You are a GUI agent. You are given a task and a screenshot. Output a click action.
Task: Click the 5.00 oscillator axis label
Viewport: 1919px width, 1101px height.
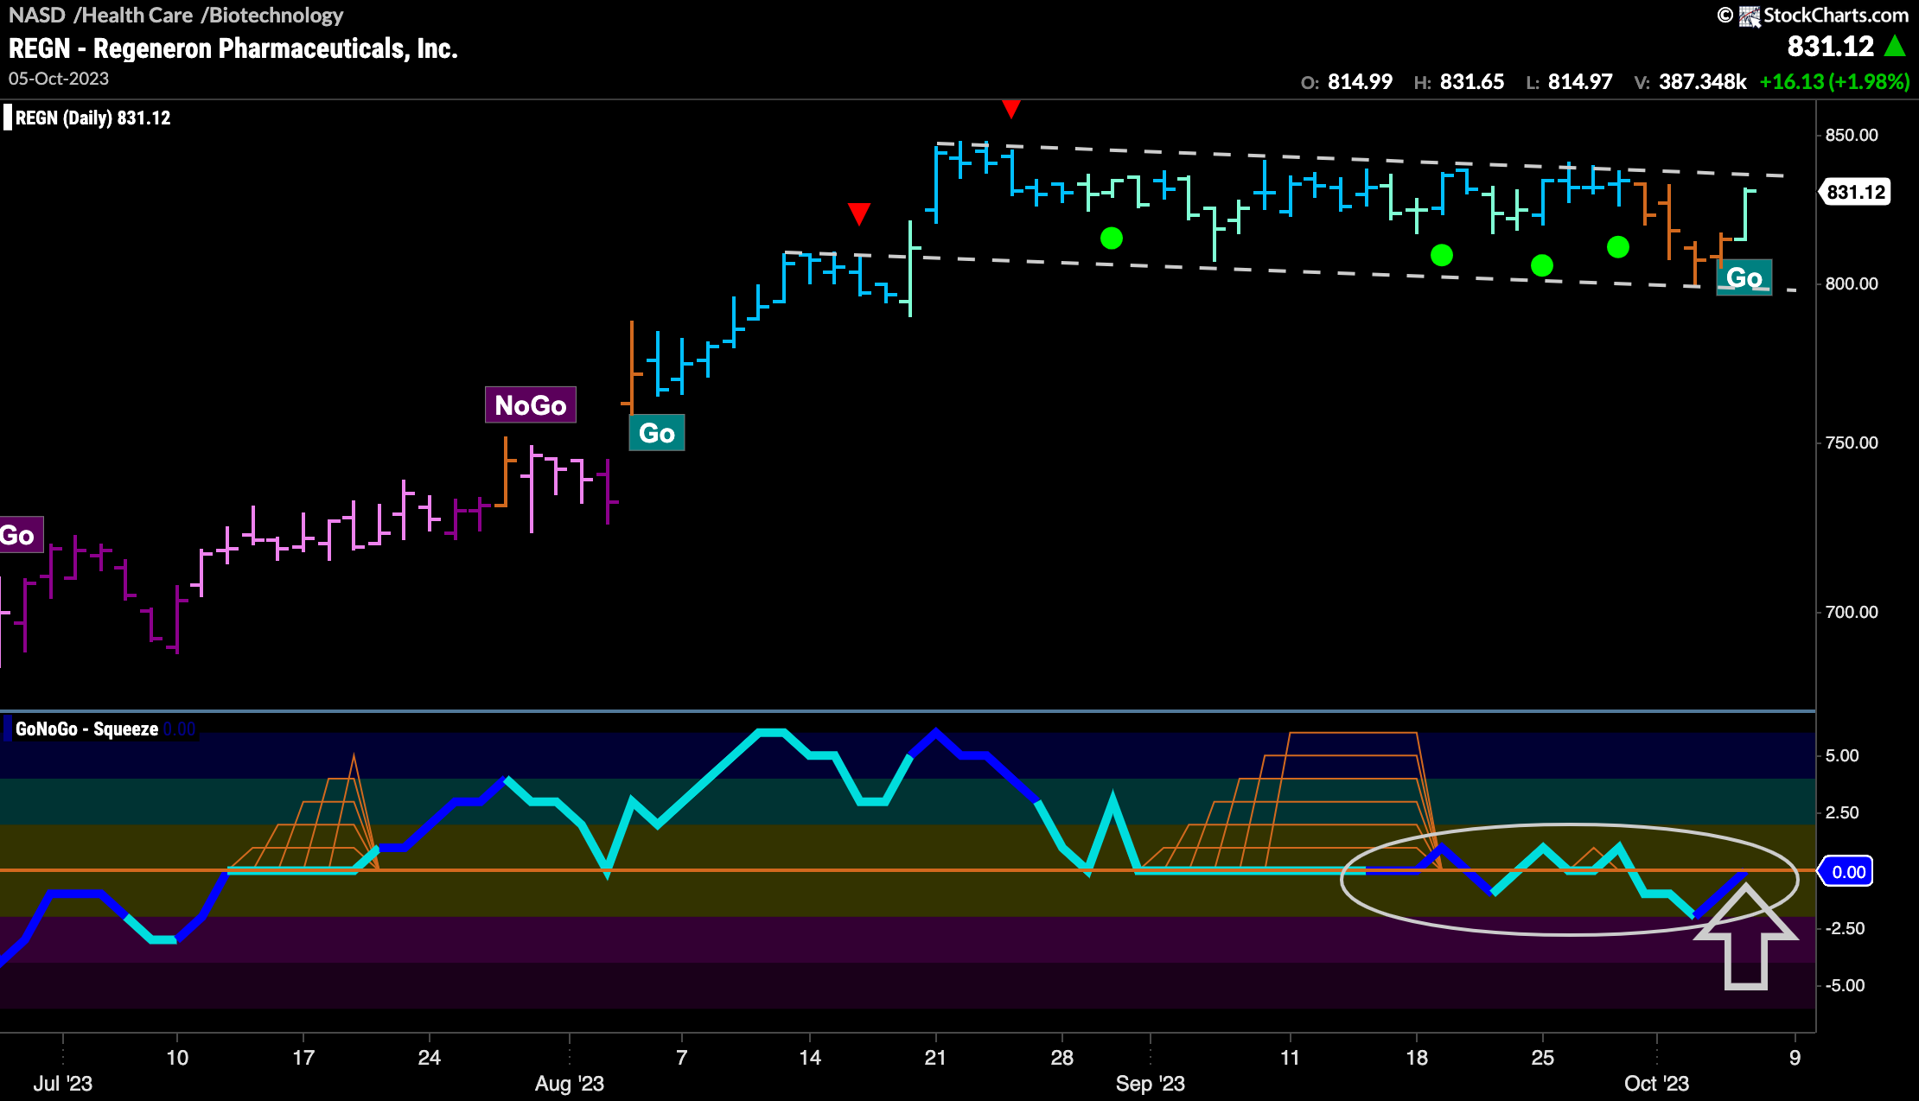click(1842, 755)
